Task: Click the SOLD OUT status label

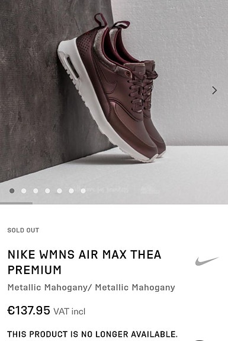Action: tap(23, 230)
